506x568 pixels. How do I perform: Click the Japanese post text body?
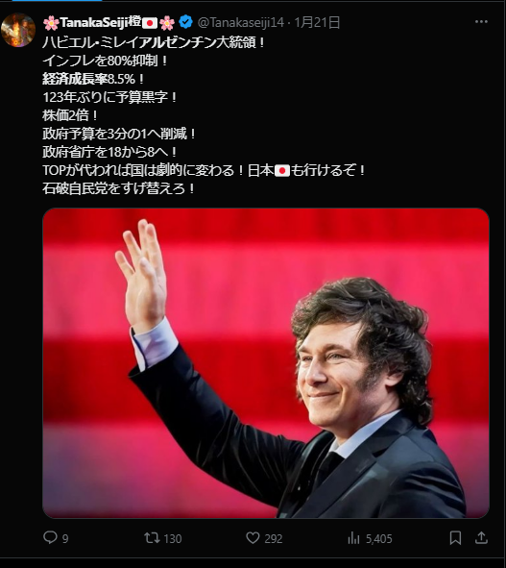pyautogui.click(x=205, y=115)
